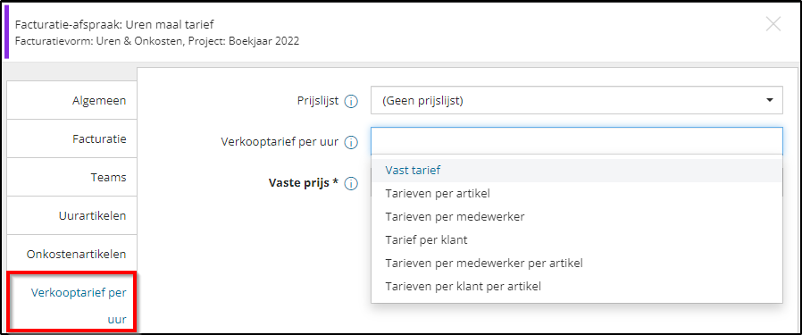Open the Facturatie tab

(x=71, y=138)
